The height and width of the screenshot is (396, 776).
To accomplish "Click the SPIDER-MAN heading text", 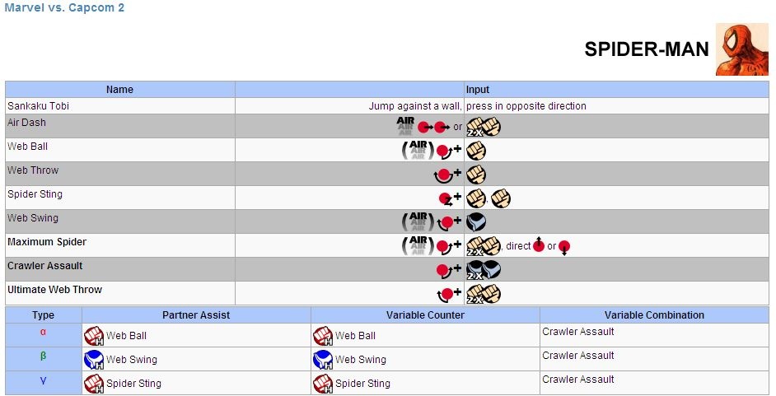I will pos(647,49).
